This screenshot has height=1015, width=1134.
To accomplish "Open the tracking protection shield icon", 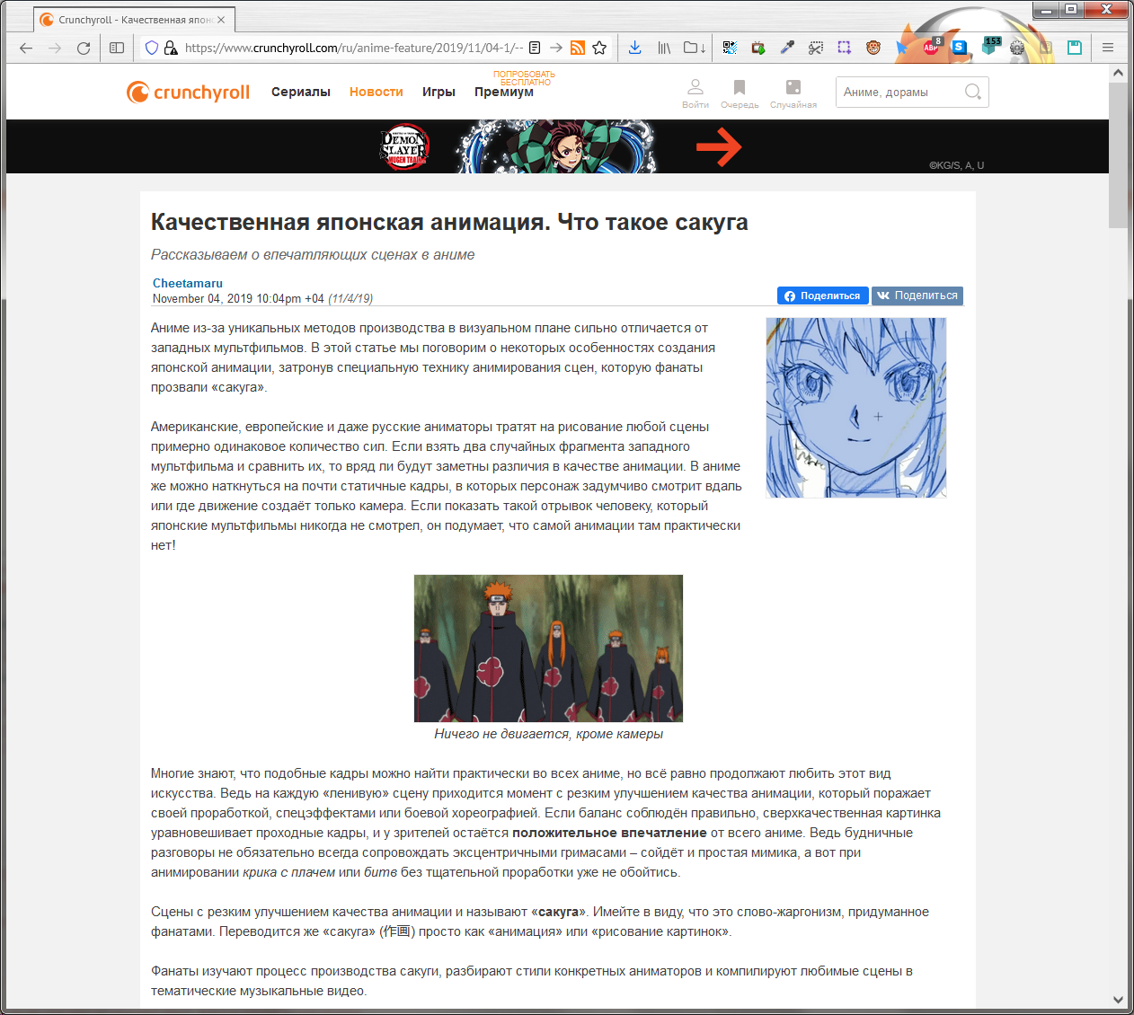I will click(x=152, y=48).
